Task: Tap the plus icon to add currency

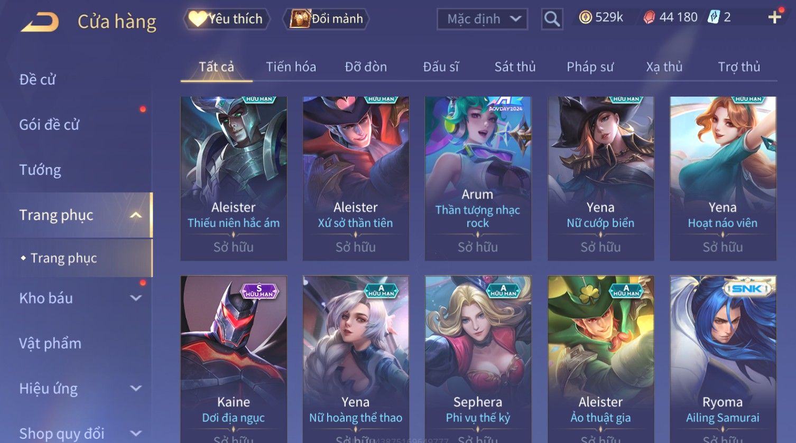Action: pyautogui.click(x=775, y=17)
